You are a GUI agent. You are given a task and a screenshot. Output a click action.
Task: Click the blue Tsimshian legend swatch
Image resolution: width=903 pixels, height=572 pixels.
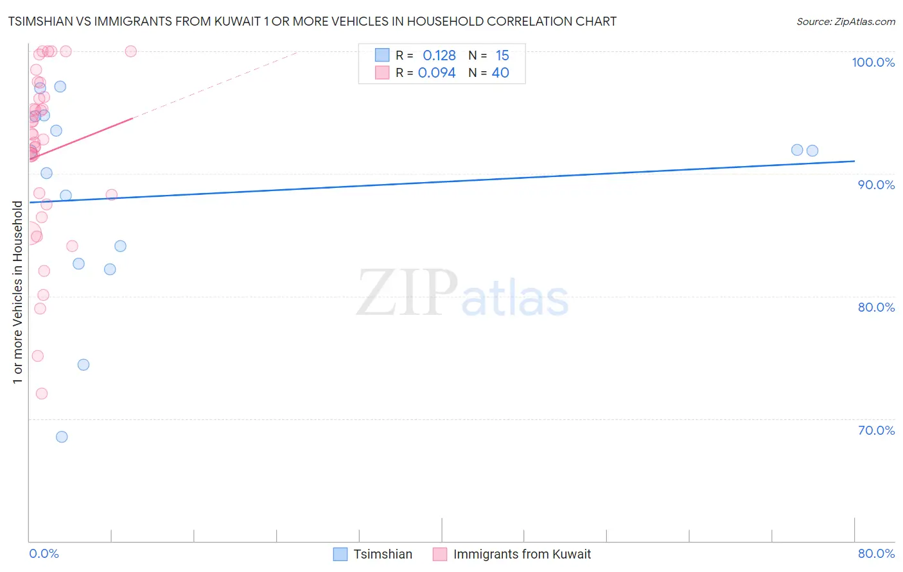tap(340, 554)
